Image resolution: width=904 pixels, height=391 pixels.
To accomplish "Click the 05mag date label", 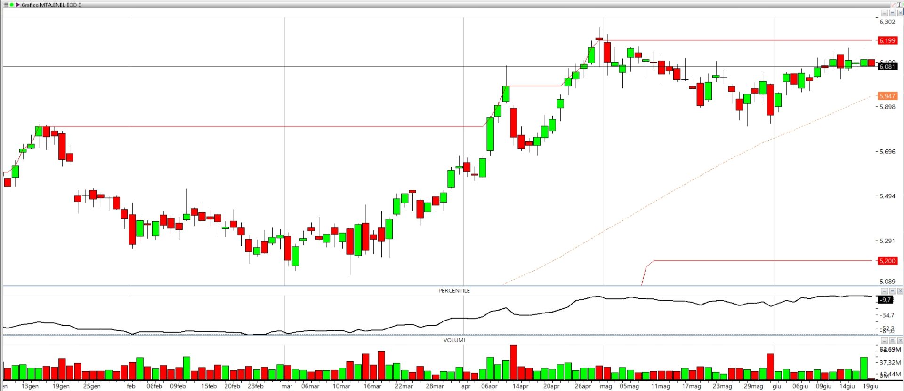I will (x=629, y=386).
